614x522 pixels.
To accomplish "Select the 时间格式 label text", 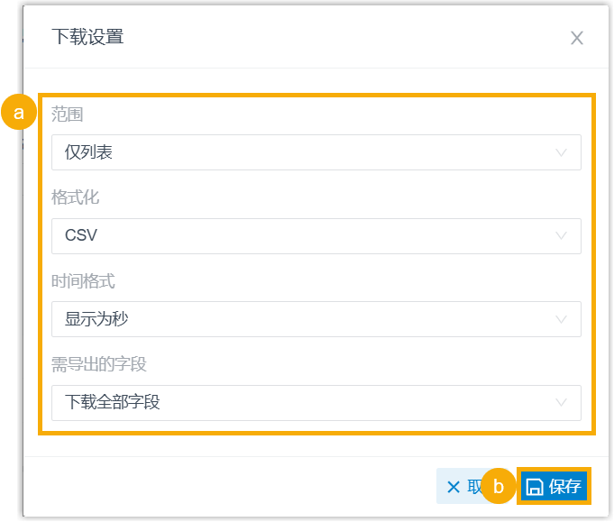I will point(83,281).
